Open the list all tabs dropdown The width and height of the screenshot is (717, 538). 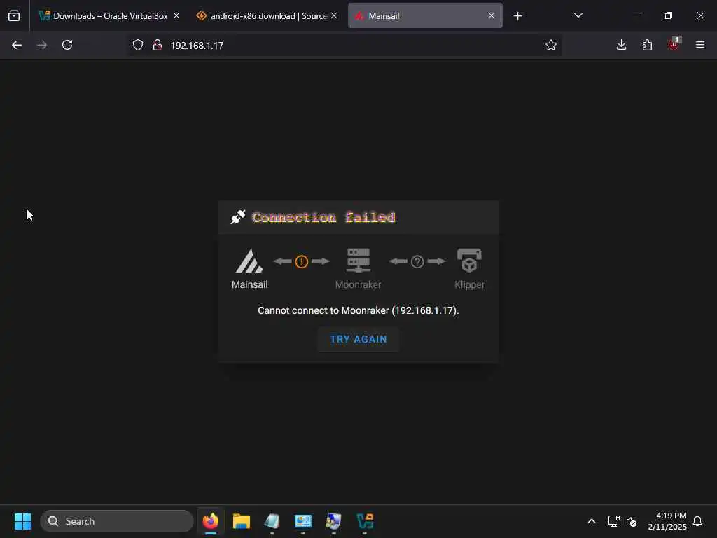pos(578,15)
